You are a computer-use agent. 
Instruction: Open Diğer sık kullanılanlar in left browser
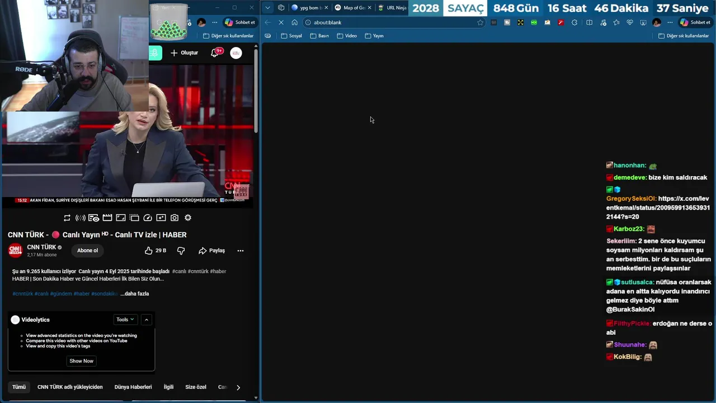click(x=228, y=36)
